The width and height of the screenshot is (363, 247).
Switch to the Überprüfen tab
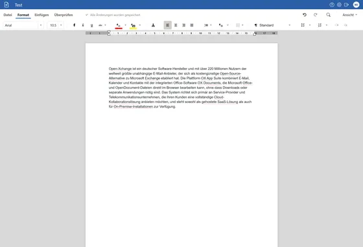[64, 15]
